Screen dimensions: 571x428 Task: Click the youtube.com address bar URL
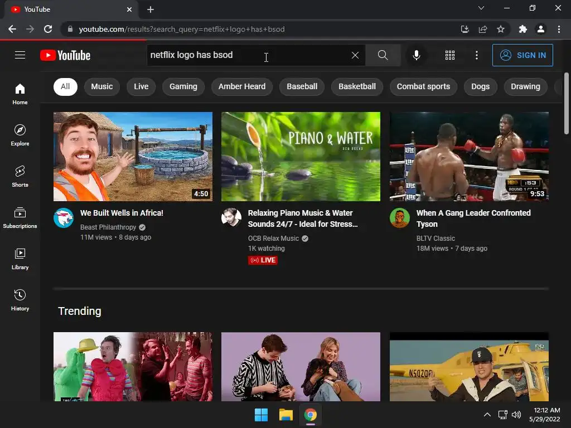tap(182, 29)
